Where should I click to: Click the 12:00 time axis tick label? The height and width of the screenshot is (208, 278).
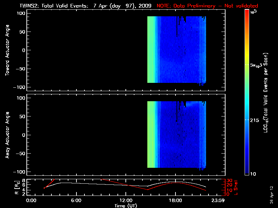(126, 200)
